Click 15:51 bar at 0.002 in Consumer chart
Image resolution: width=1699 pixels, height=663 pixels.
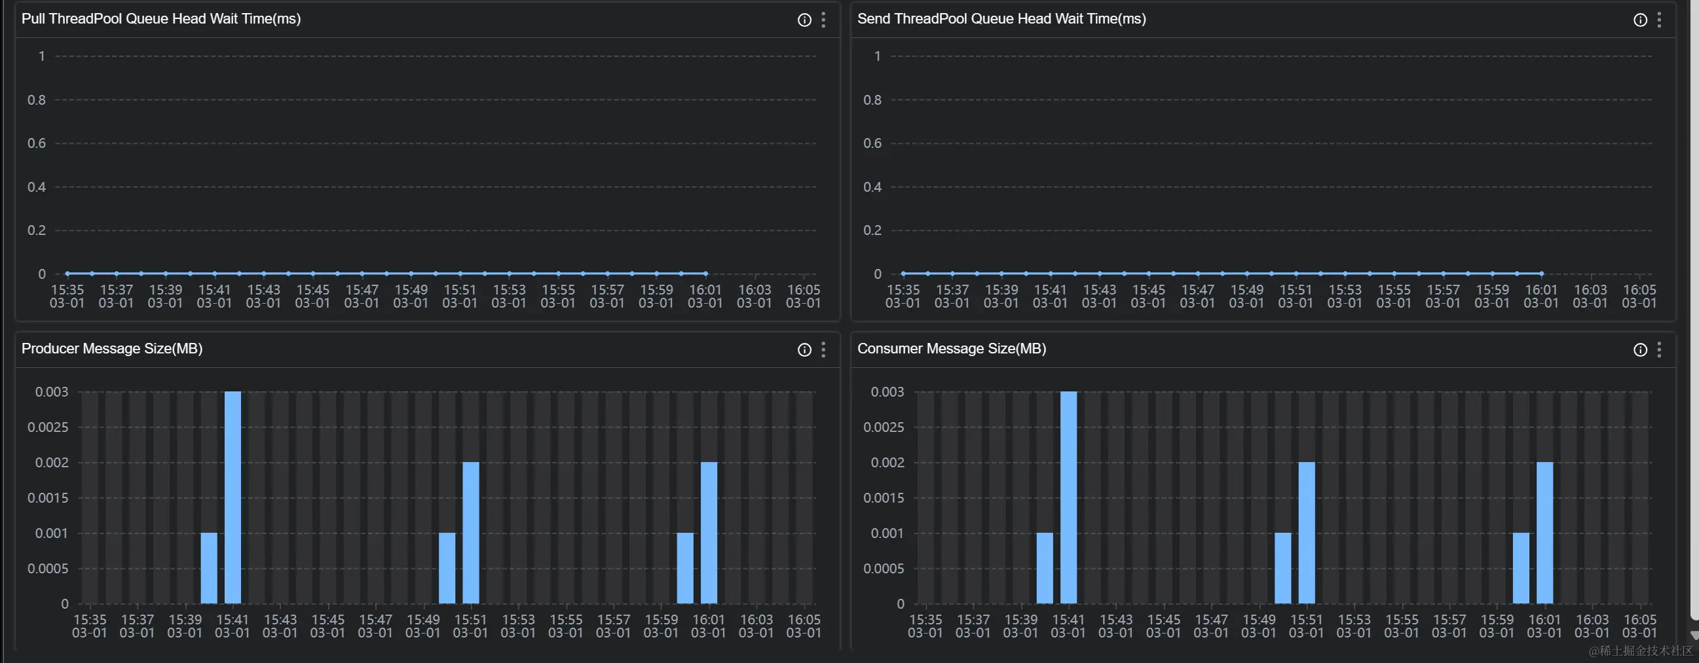pyautogui.click(x=1307, y=533)
